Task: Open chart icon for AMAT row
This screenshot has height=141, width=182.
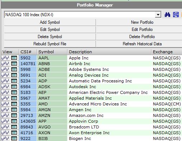Action: (x=5, y=98)
